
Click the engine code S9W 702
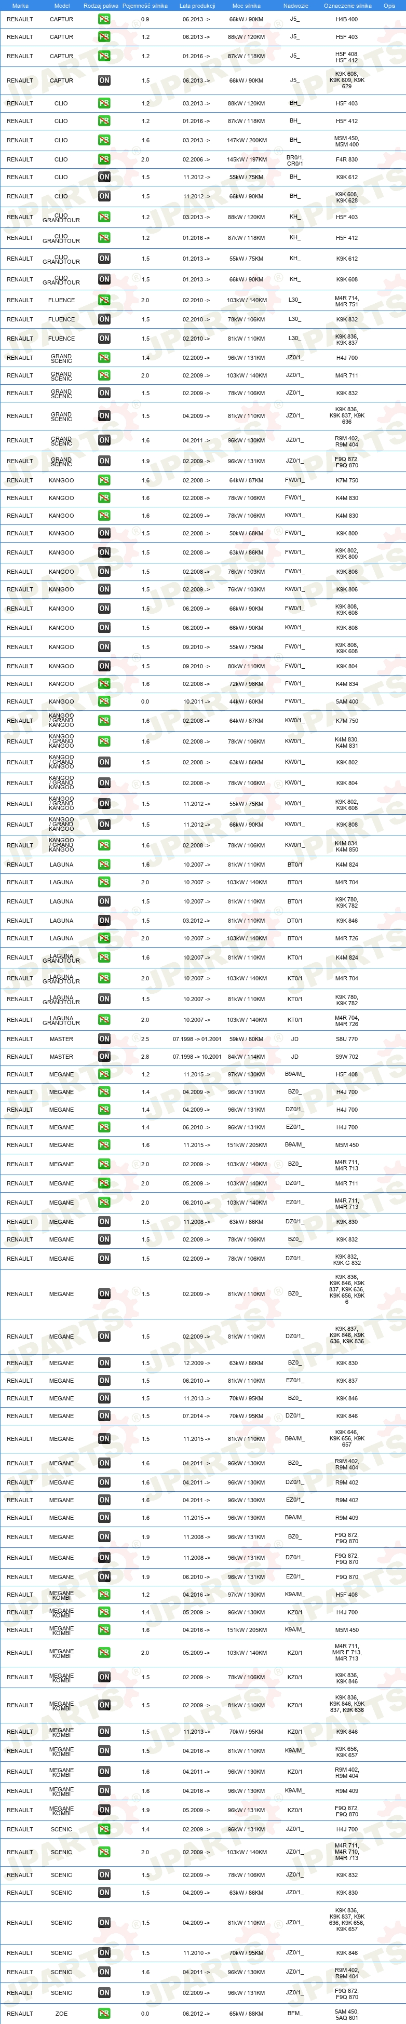(346, 1056)
